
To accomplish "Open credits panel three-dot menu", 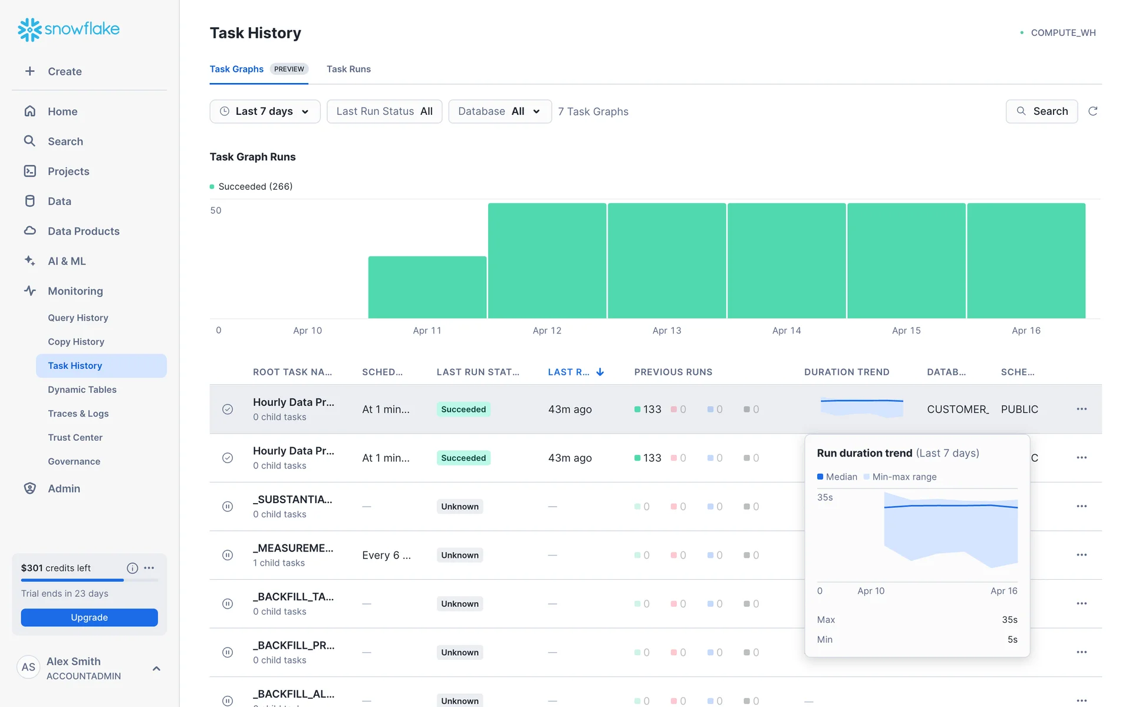I will pos(149,568).
